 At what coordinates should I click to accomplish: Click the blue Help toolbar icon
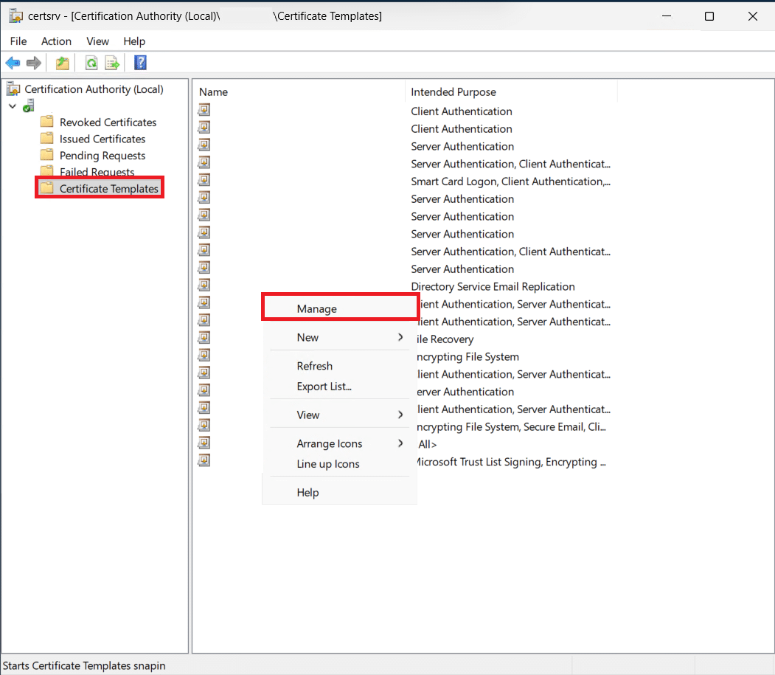click(x=140, y=63)
